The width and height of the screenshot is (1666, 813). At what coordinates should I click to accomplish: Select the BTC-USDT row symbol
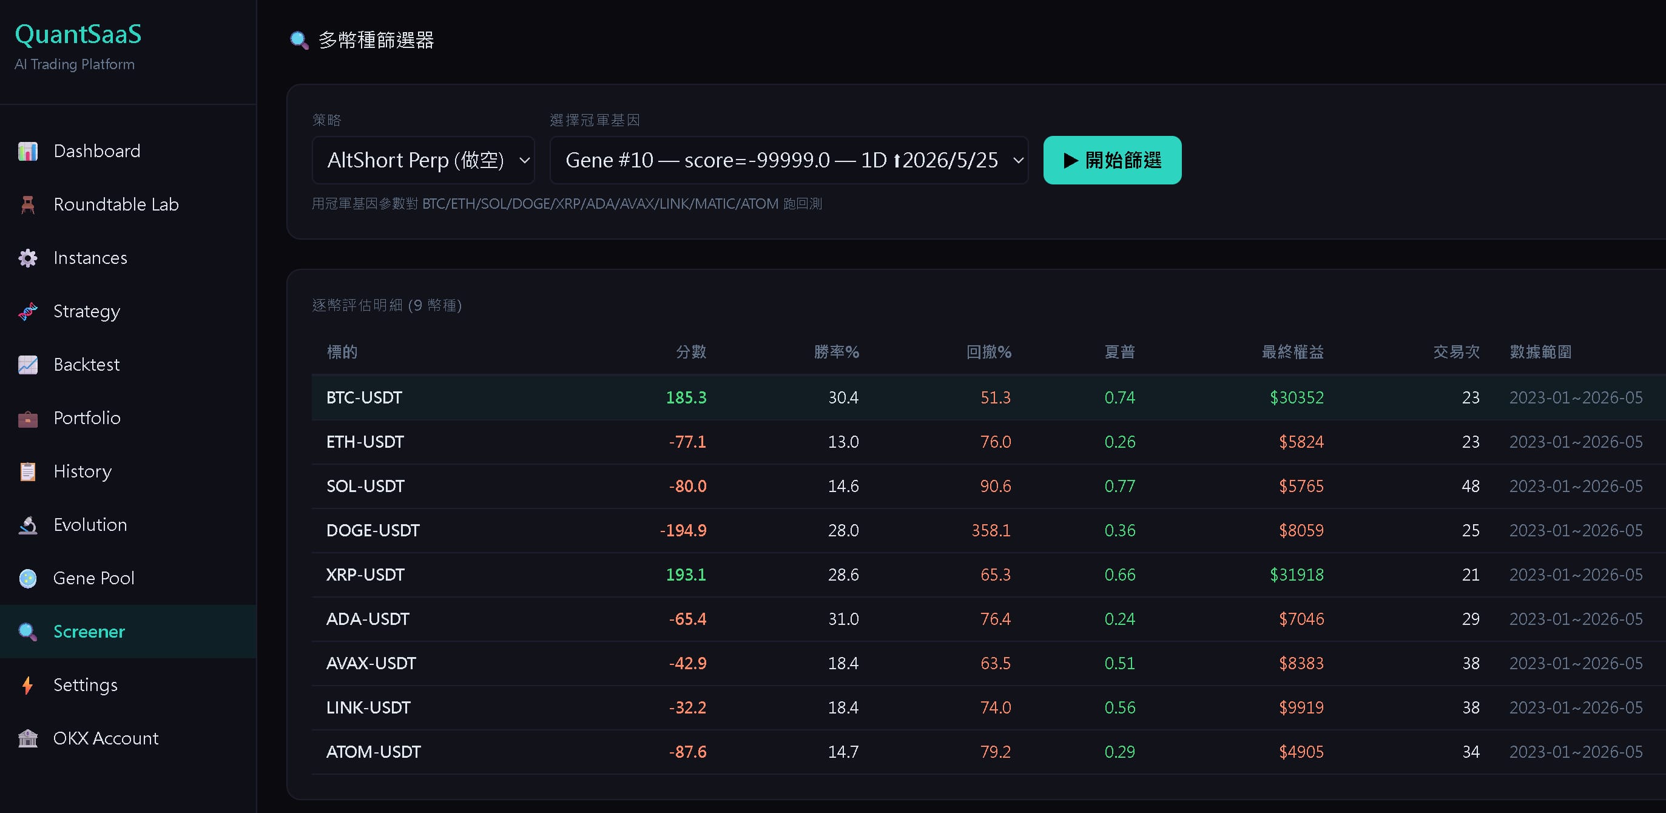[364, 398]
